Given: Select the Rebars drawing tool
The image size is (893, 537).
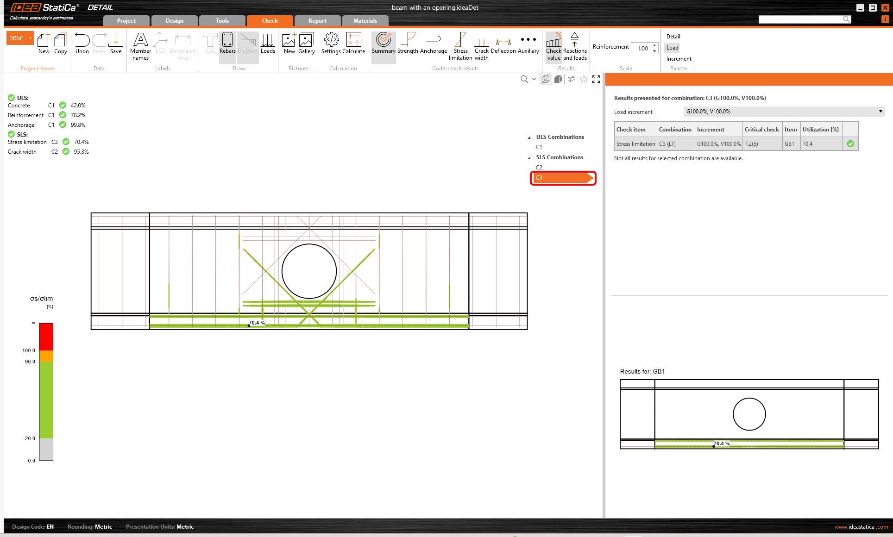Looking at the screenshot, I should pos(227,45).
